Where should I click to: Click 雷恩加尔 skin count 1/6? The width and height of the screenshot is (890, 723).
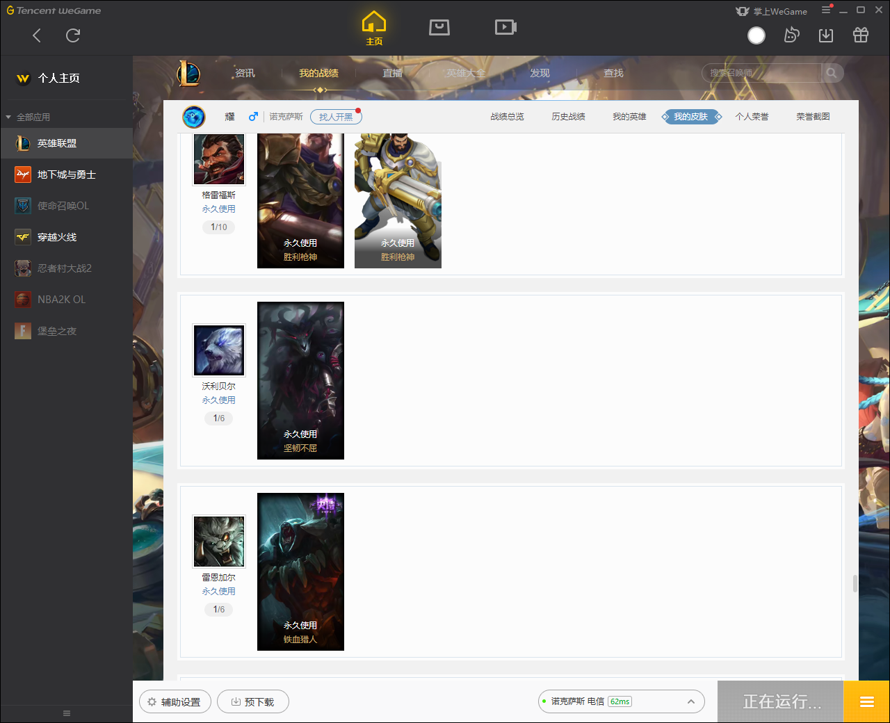(x=219, y=610)
